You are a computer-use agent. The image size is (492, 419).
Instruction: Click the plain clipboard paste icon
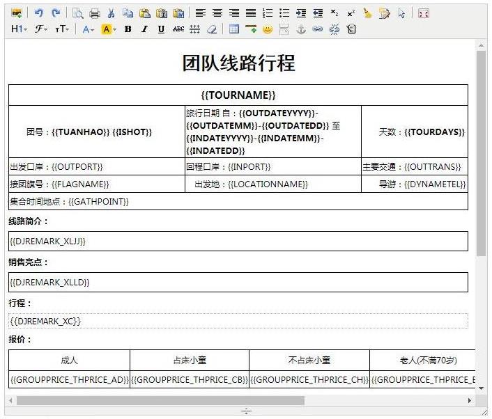pos(145,13)
